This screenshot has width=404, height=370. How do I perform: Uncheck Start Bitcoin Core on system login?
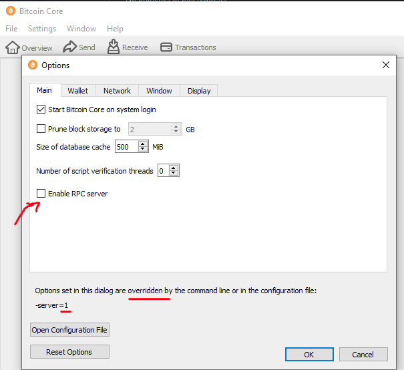[x=41, y=110]
